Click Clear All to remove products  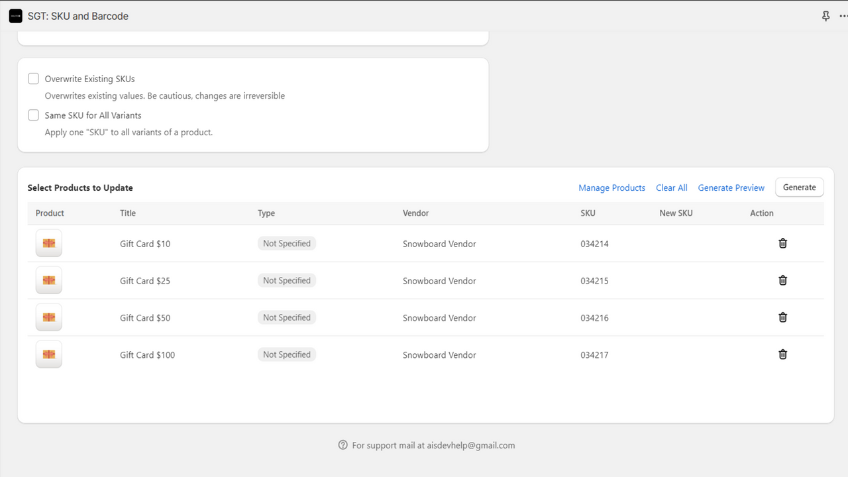671,187
